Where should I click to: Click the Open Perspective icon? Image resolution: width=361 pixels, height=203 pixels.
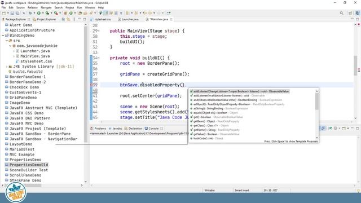point(350,13)
